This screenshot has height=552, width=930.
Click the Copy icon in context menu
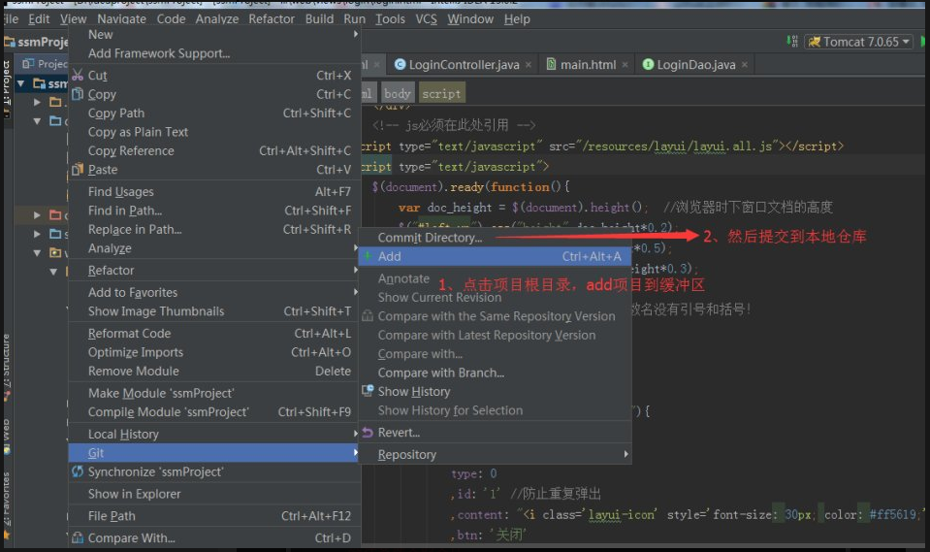tap(78, 94)
